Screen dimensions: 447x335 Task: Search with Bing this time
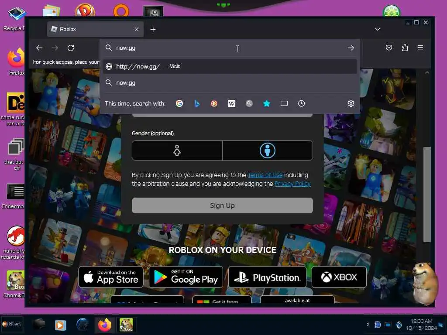pyautogui.click(x=197, y=103)
